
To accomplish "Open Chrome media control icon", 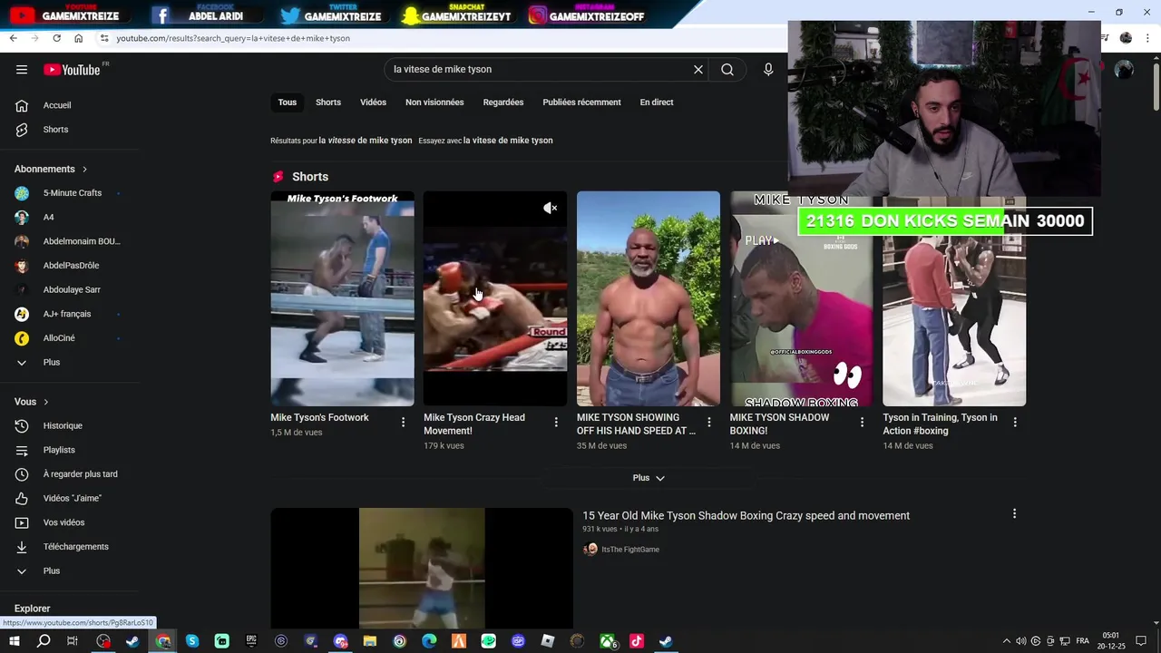I will point(1106,38).
